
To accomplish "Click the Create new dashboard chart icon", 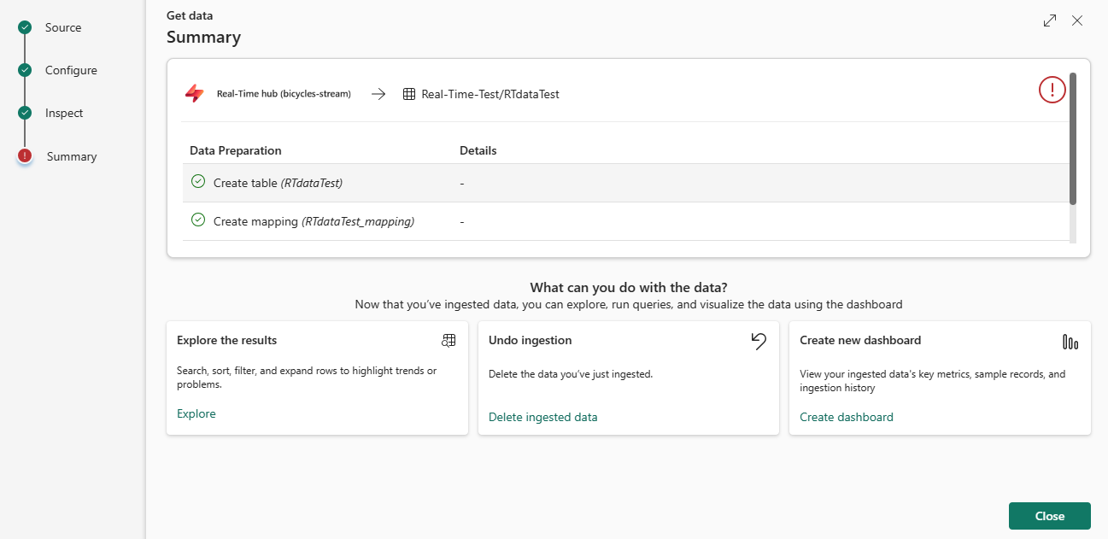I will coord(1070,343).
